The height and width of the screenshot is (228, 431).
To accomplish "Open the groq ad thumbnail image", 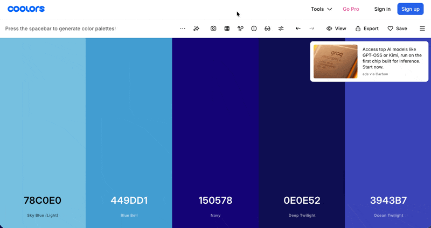I will 336,61.
